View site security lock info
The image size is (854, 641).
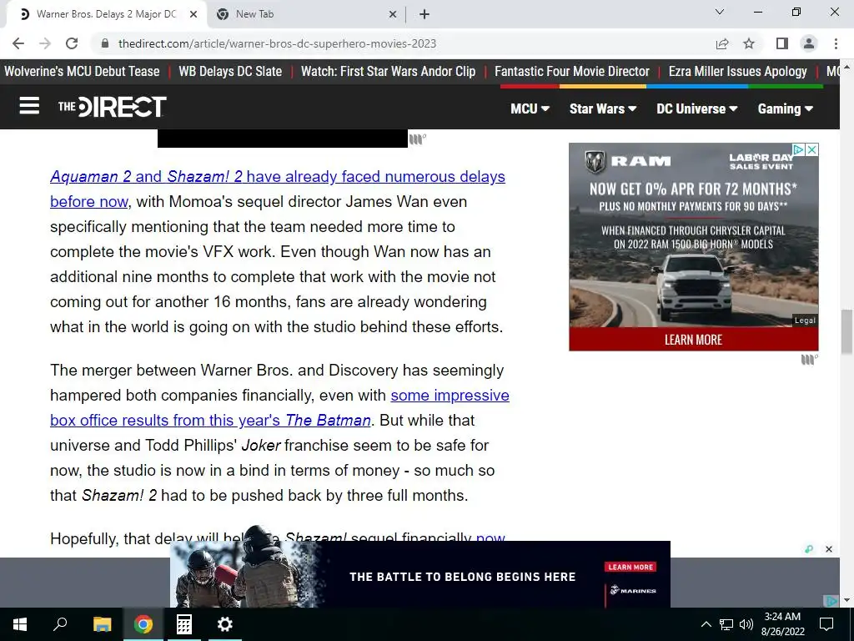point(106,43)
